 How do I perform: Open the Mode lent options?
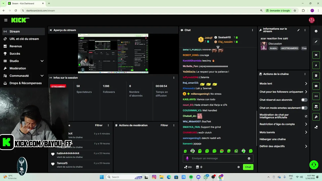tap(283, 84)
